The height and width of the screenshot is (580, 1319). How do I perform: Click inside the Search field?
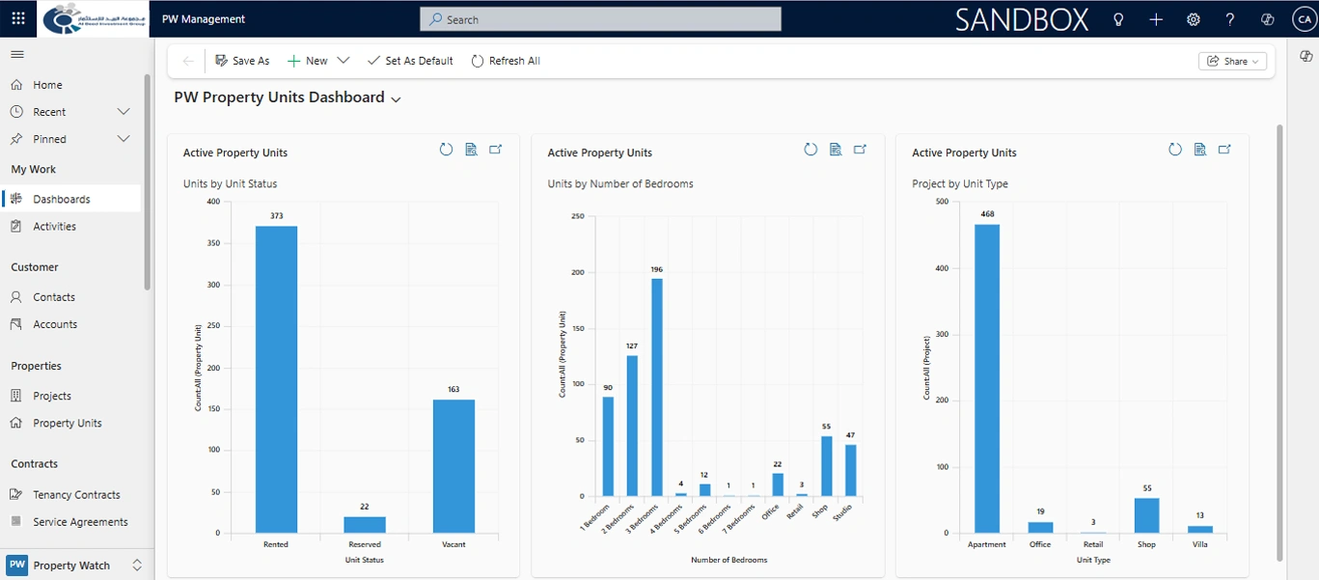600,18
